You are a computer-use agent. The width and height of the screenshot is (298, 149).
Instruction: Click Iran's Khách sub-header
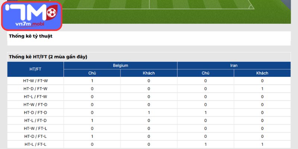click(262, 73)
